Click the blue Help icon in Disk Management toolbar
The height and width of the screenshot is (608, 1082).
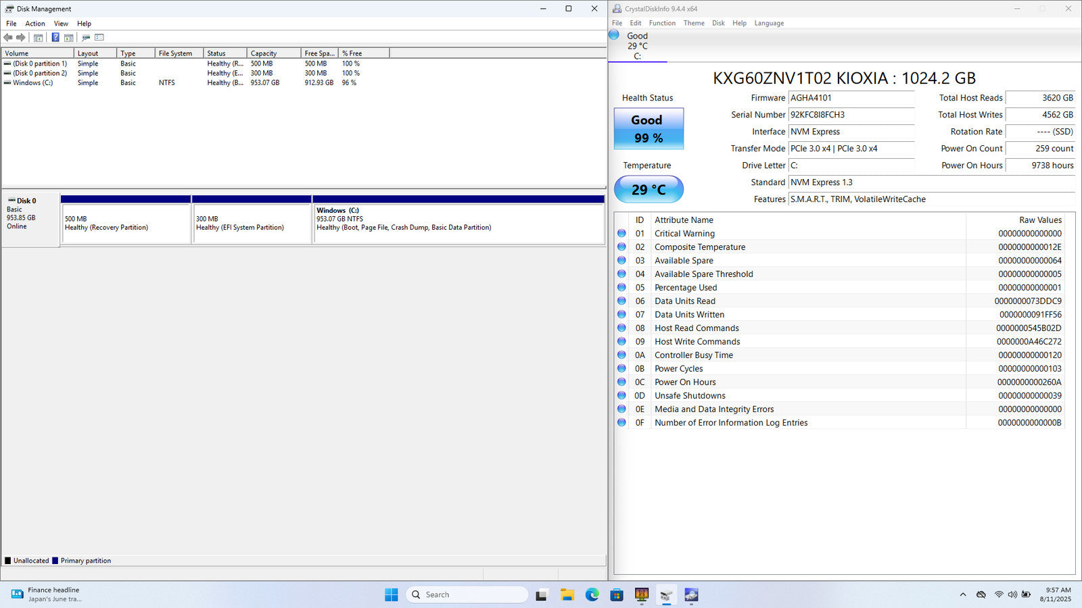click(x=55, y=38)
